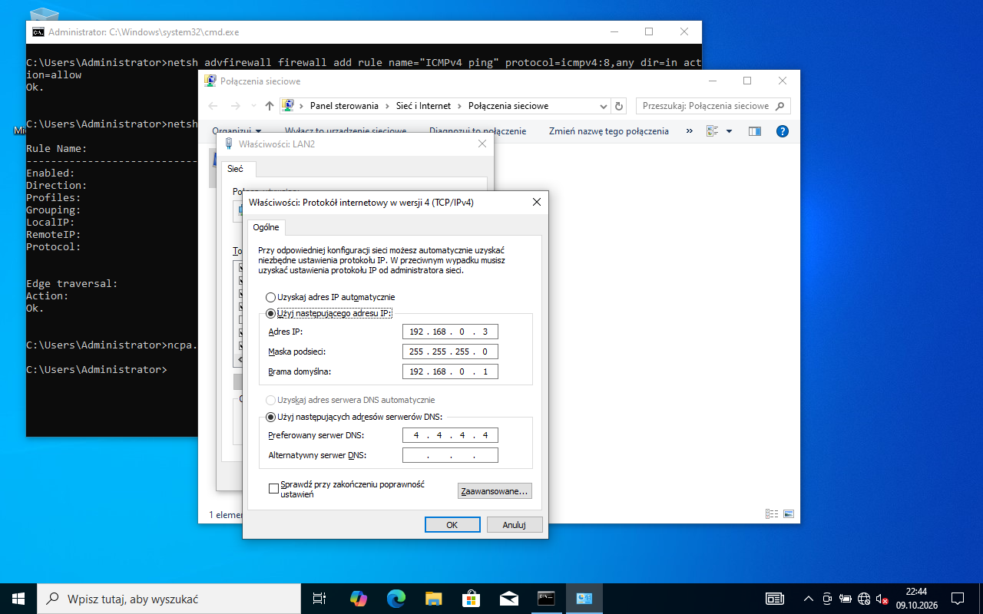
Task: Select the Sieć tab in LAN2 properties
Action: [x=235, y=169]
